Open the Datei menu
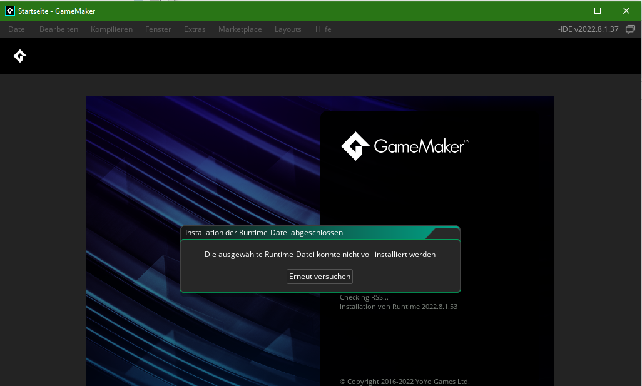This screenshot has height=386, width=642. coord(18,29)
